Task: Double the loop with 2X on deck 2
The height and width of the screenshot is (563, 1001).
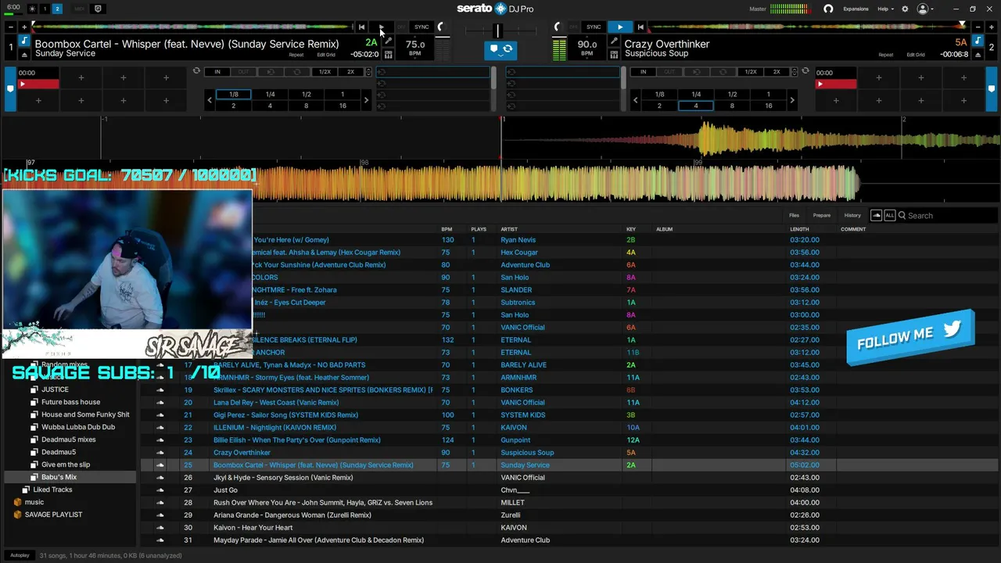Action: [777, 72]
